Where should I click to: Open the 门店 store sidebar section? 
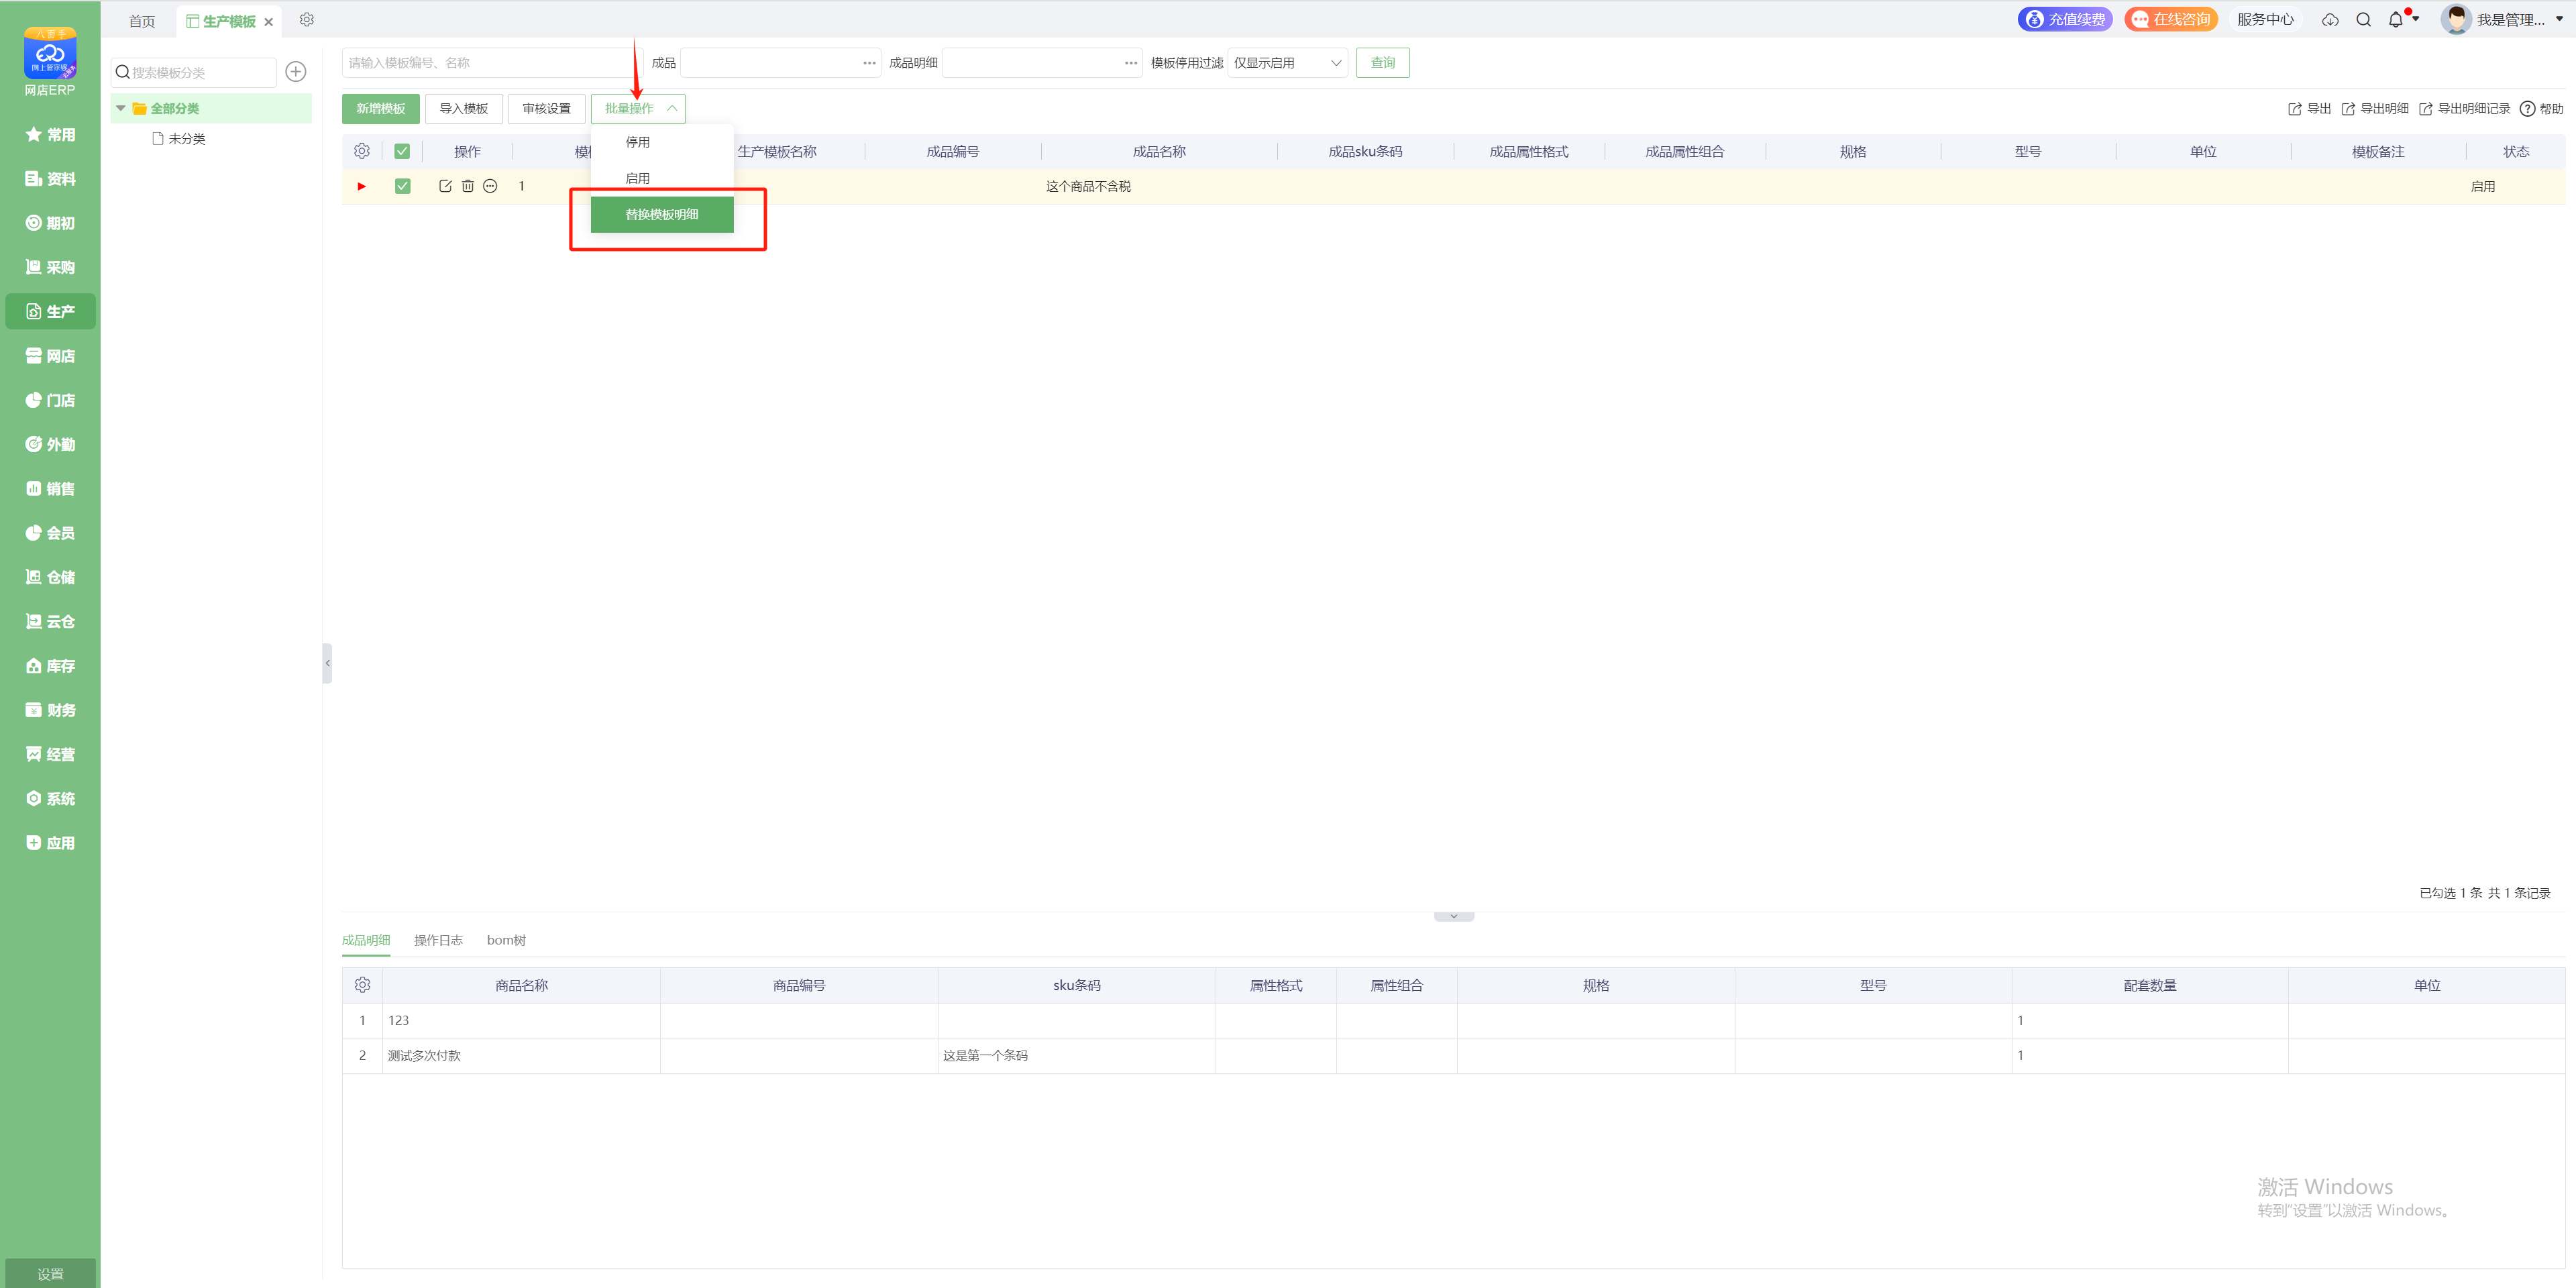[x=50, y=400]
